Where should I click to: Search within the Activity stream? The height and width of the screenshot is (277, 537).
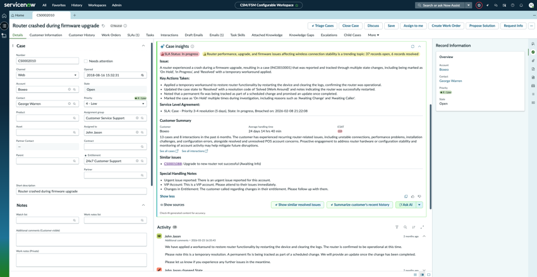(405, 227)
